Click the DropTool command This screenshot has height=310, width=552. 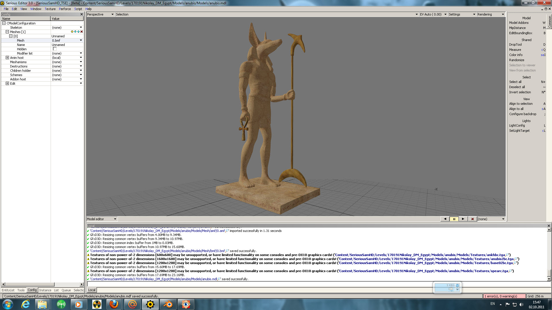coord(515,44)
